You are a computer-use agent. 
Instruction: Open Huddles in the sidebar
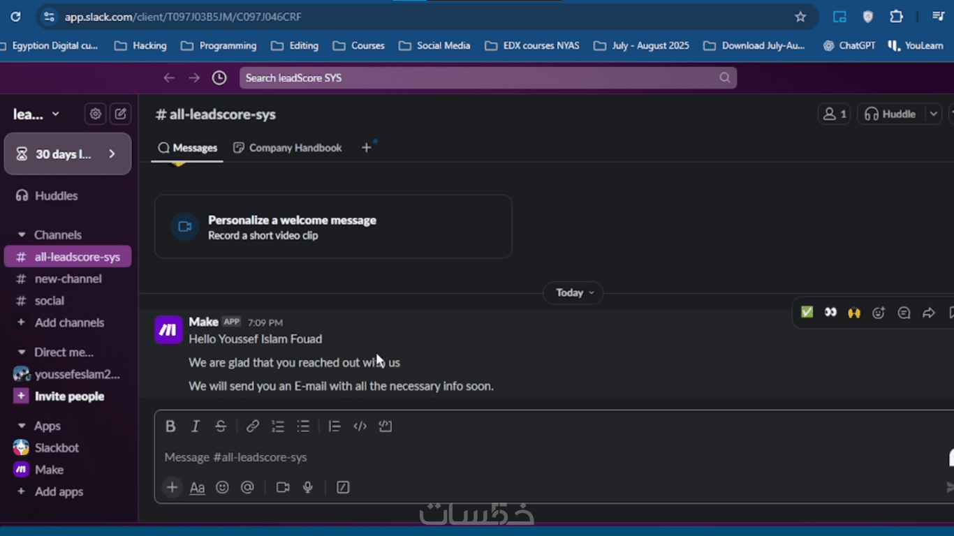68,195
